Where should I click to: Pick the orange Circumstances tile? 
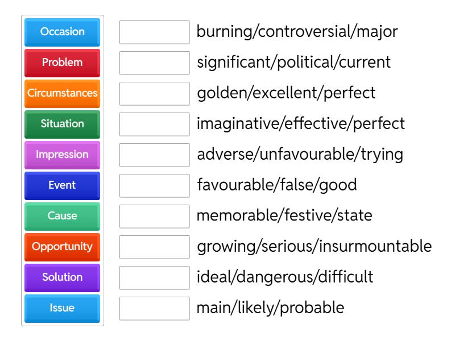(63, 93)
